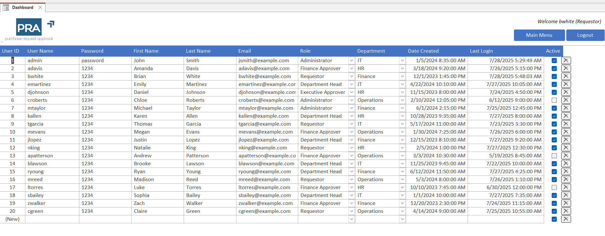Image resolution: width=605 pixels, height=236 pixels.
Task: Remove mtaylor using the X icon
Action: 566,108
